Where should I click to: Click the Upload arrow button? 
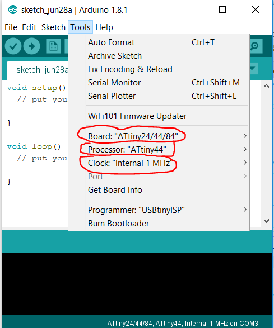(x=31, y=46)
